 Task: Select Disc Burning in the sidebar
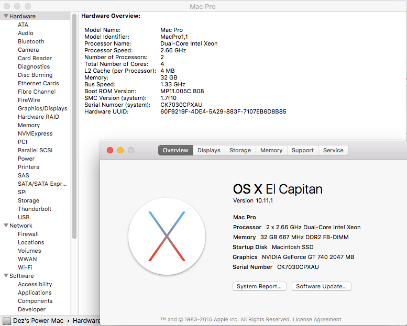(35, 75)
